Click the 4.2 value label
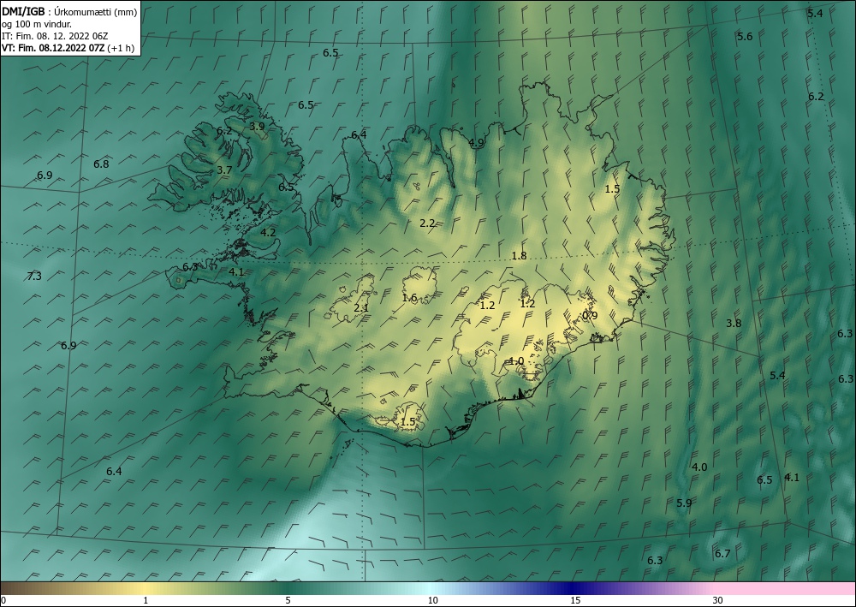This screenshot has width=856, height=607. pos(267,233)
